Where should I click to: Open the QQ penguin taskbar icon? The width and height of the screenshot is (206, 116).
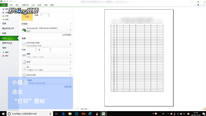pyautogui.click(x=97, y=114)
